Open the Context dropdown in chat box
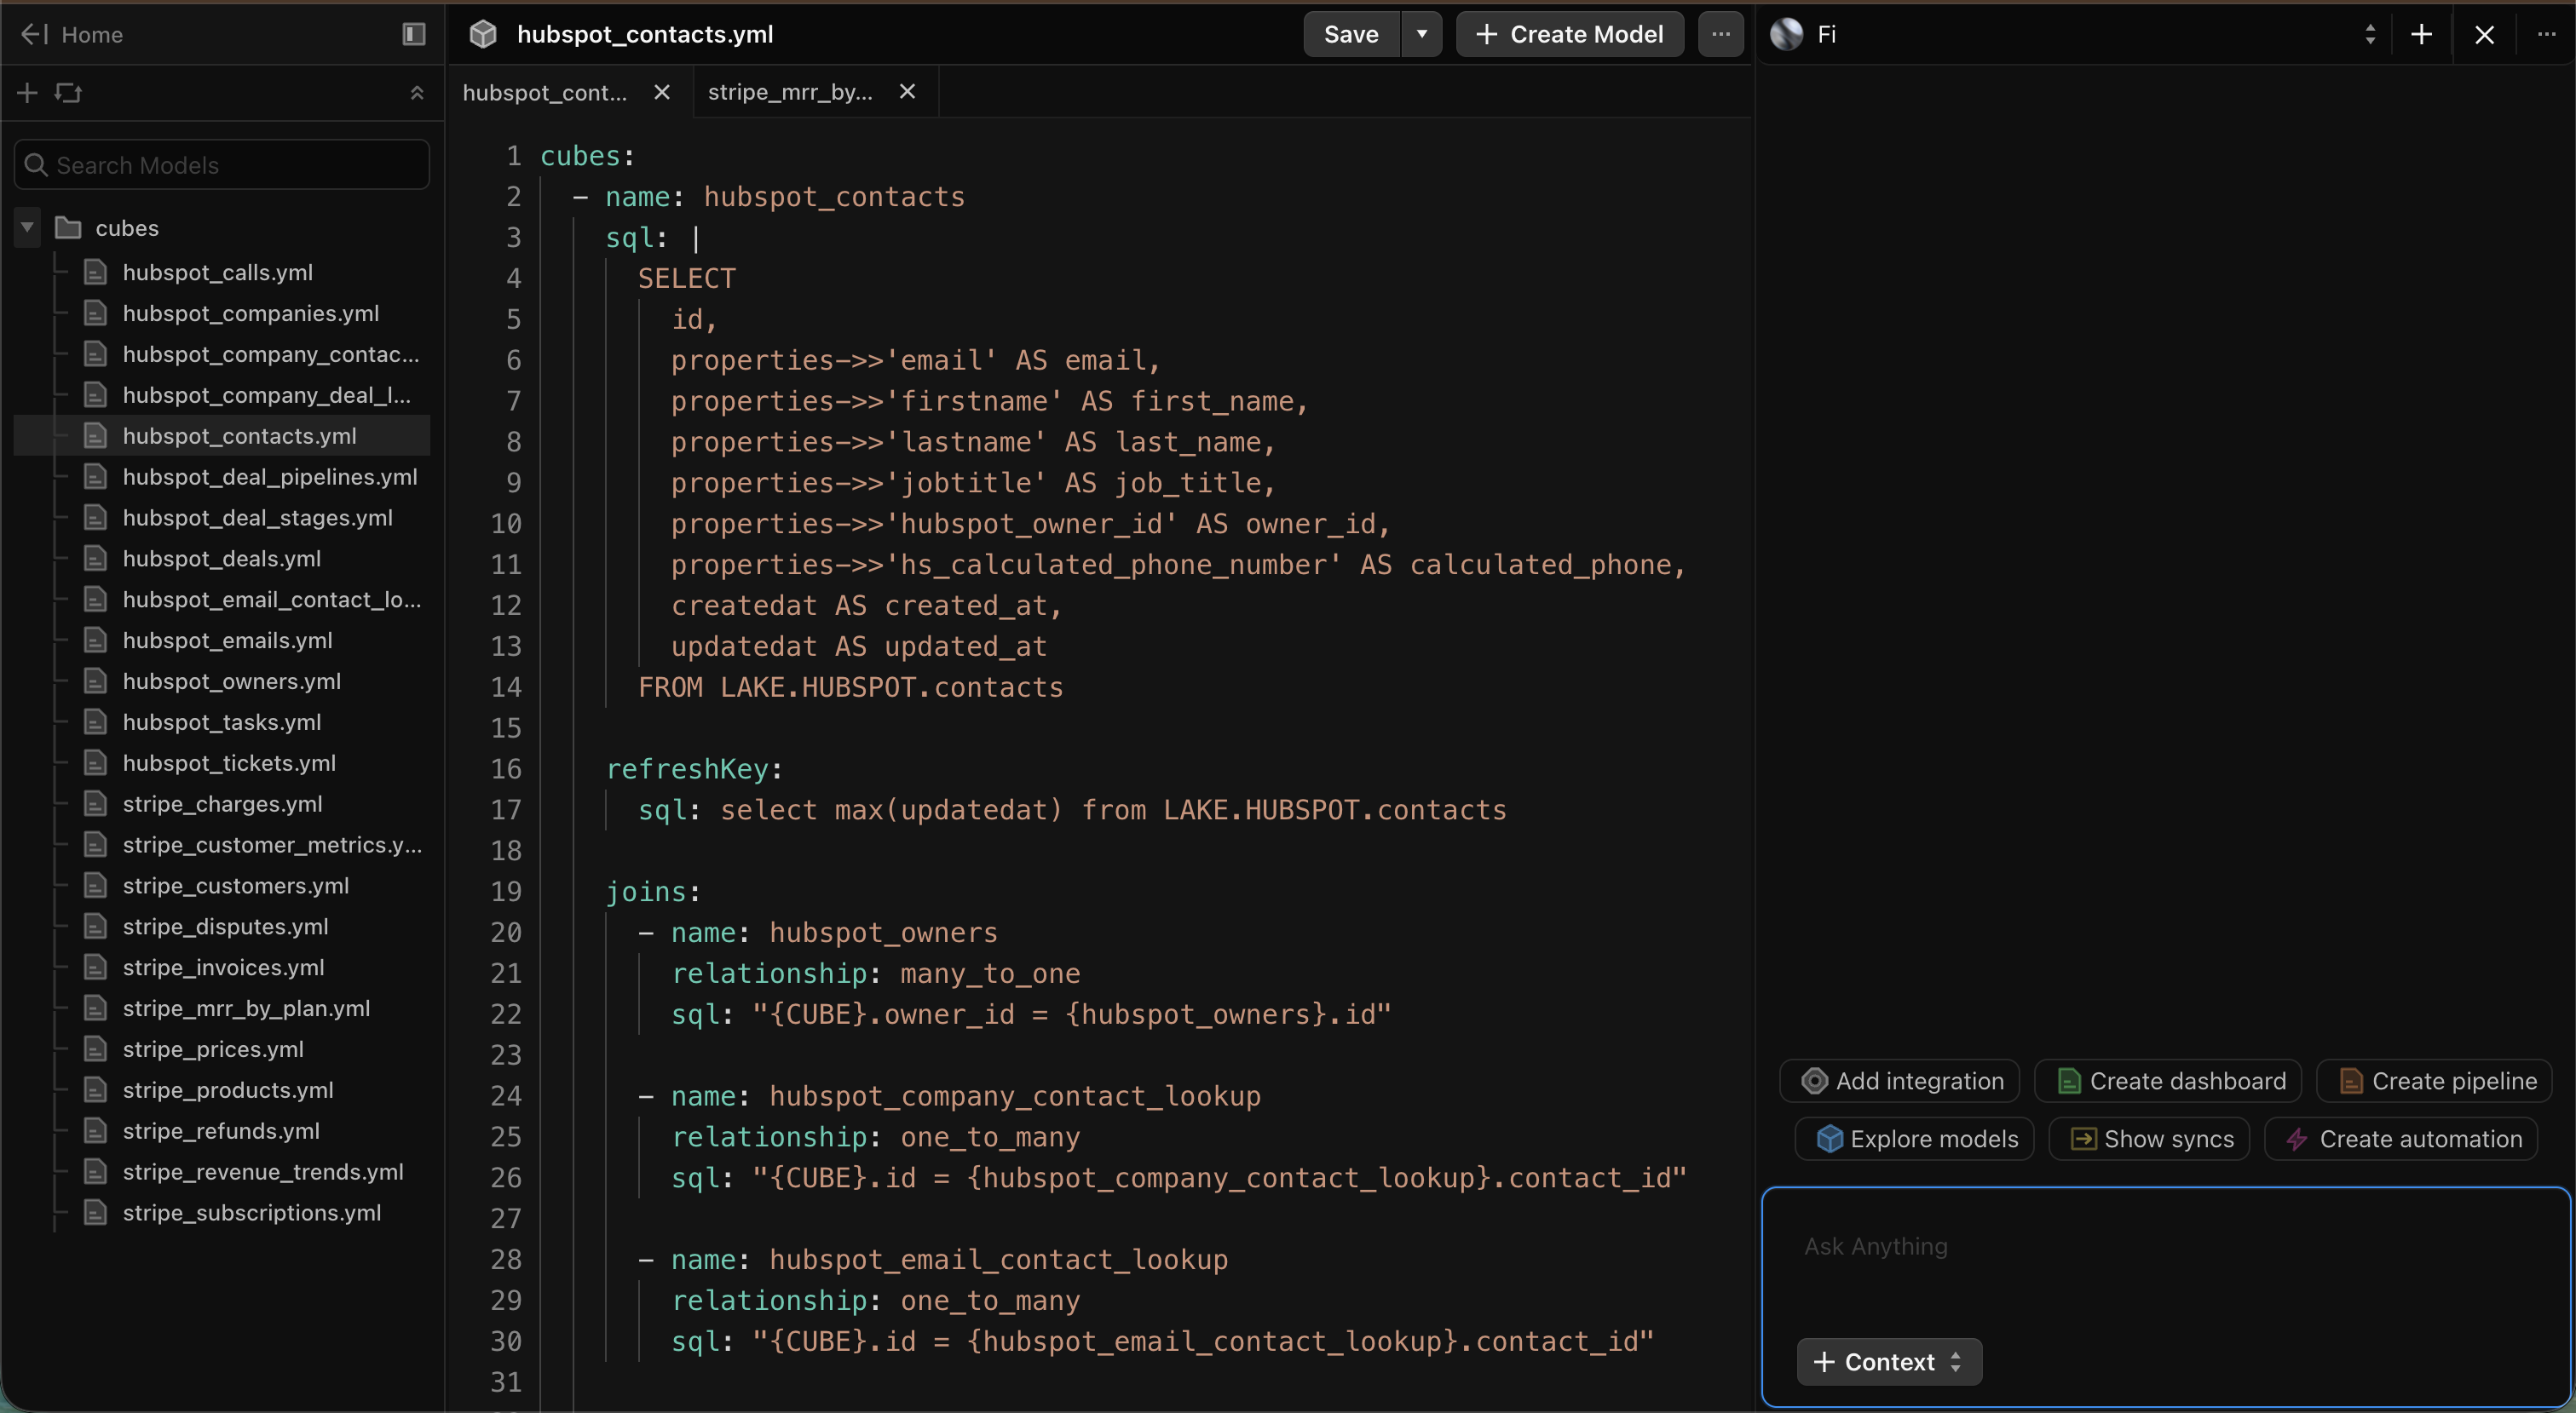 [1888, 1362]
